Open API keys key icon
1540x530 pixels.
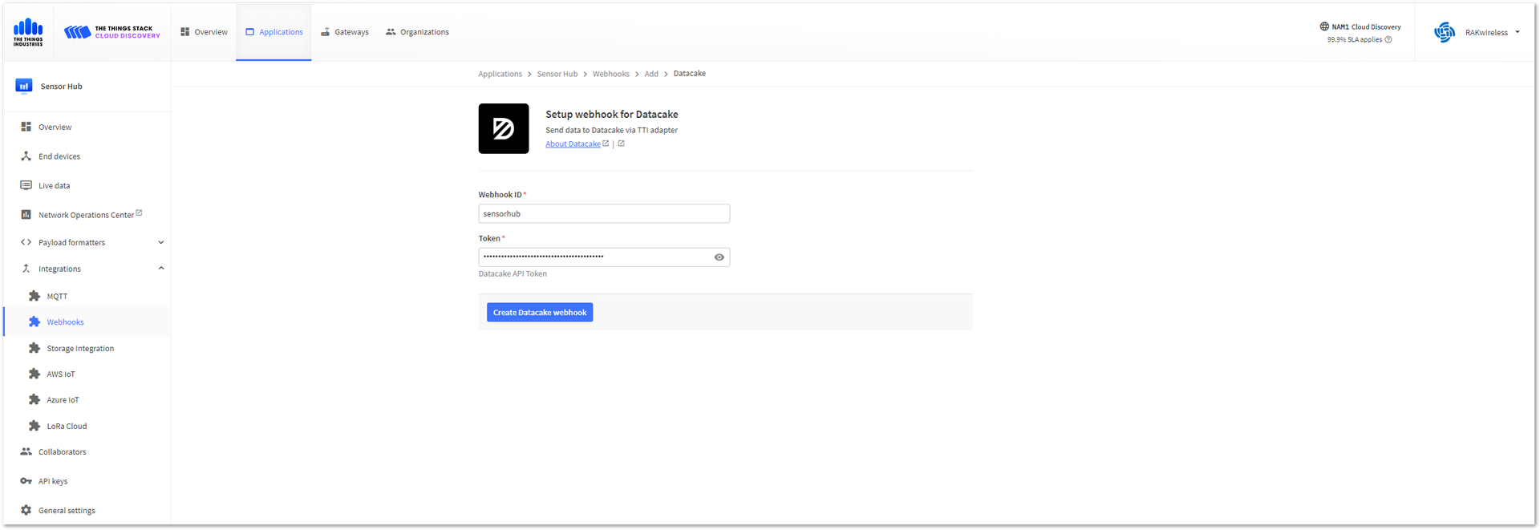pos(26,481)
